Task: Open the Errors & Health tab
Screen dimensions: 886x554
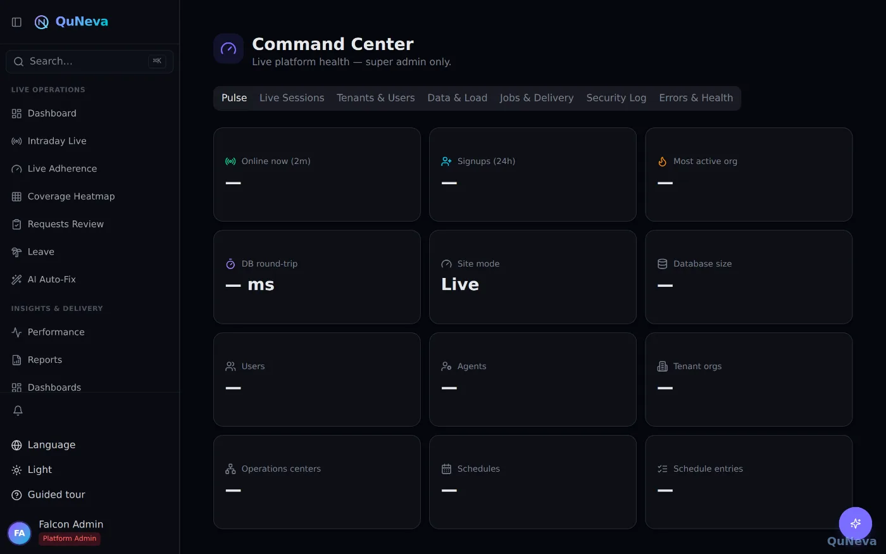Action: tap(696, 98)
